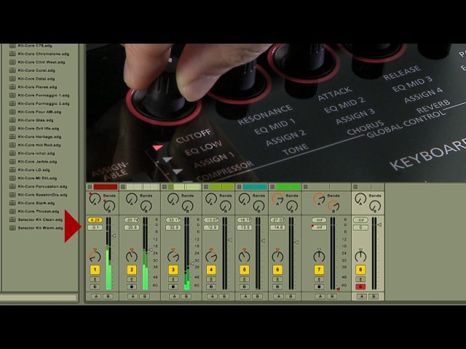Adjust the Send A knob on track 1
This screenshot has width=466, height=349.
[x=95, y=198]
